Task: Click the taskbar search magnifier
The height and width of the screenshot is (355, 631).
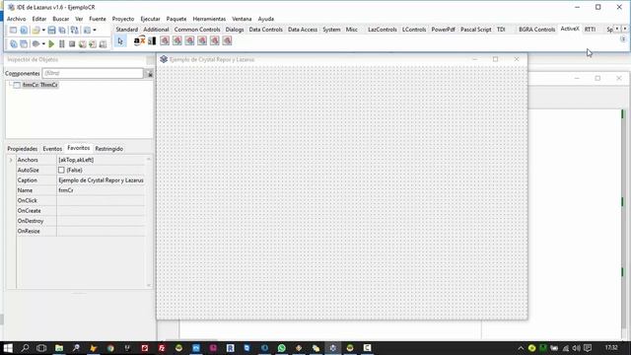Action: pyautogui.click(x=25, y=348)
